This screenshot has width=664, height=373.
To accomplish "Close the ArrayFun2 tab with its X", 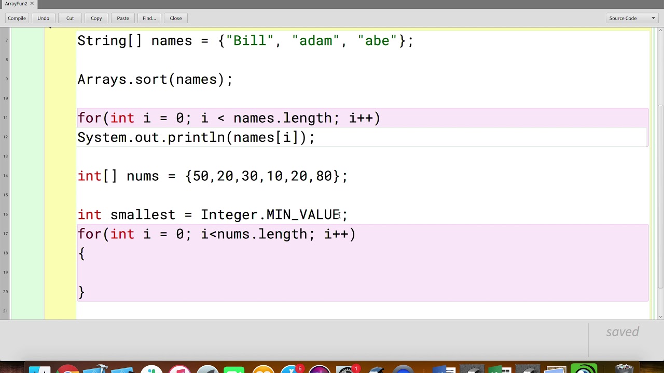I will pyautogui.click(x=32, y=4).
